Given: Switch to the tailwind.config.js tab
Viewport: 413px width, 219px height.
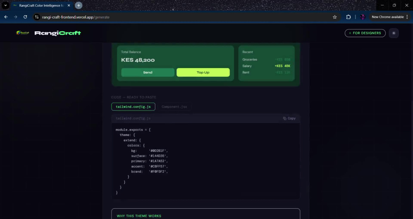Looking at the screenshot, I should [x=133, y=107].
